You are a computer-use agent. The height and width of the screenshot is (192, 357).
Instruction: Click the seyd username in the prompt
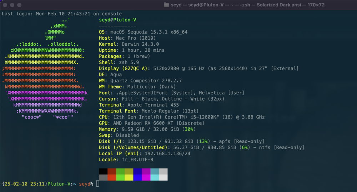point(85,184)
